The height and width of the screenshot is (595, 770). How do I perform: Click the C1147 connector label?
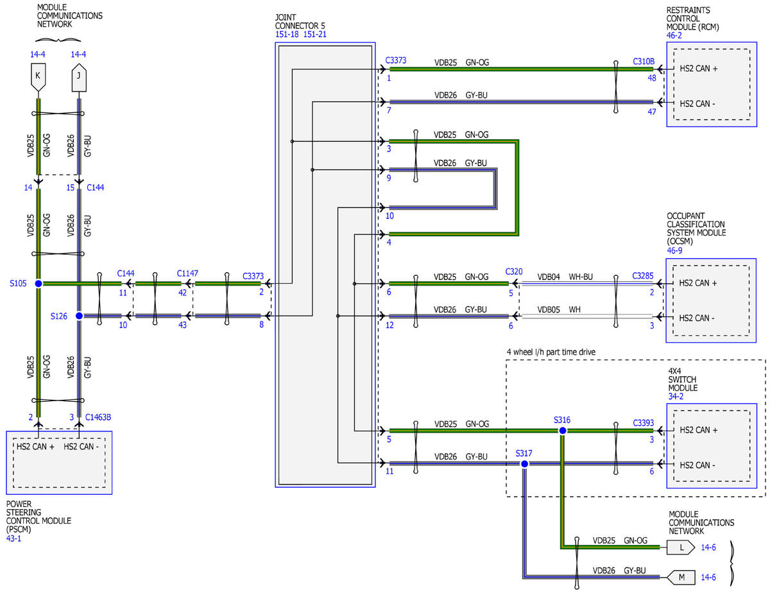188,273
